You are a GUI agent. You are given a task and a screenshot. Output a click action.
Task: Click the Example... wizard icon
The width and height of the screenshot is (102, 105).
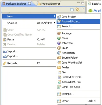pos(59,94)
